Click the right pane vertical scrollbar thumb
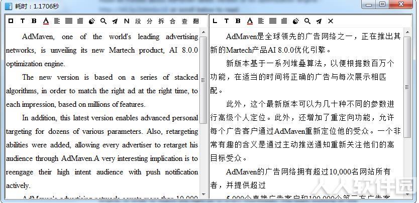The width and height of the screenshot is (419, 203). [407, 87]
